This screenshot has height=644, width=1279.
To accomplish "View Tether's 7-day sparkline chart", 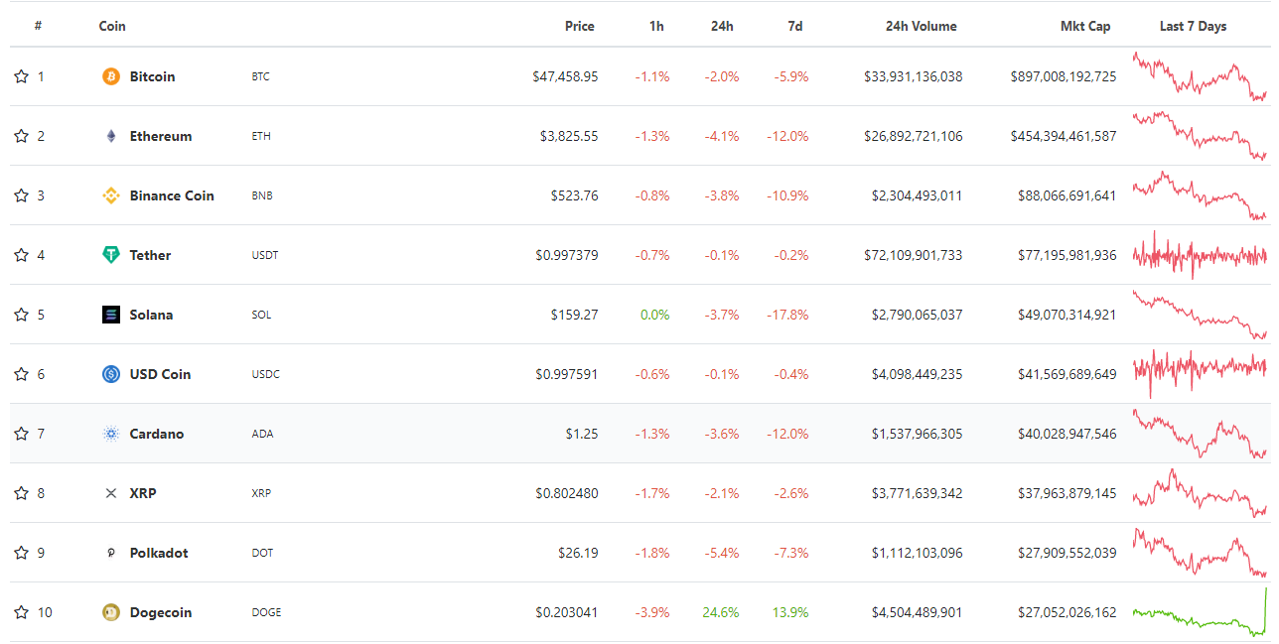I will pos(1200,255).
